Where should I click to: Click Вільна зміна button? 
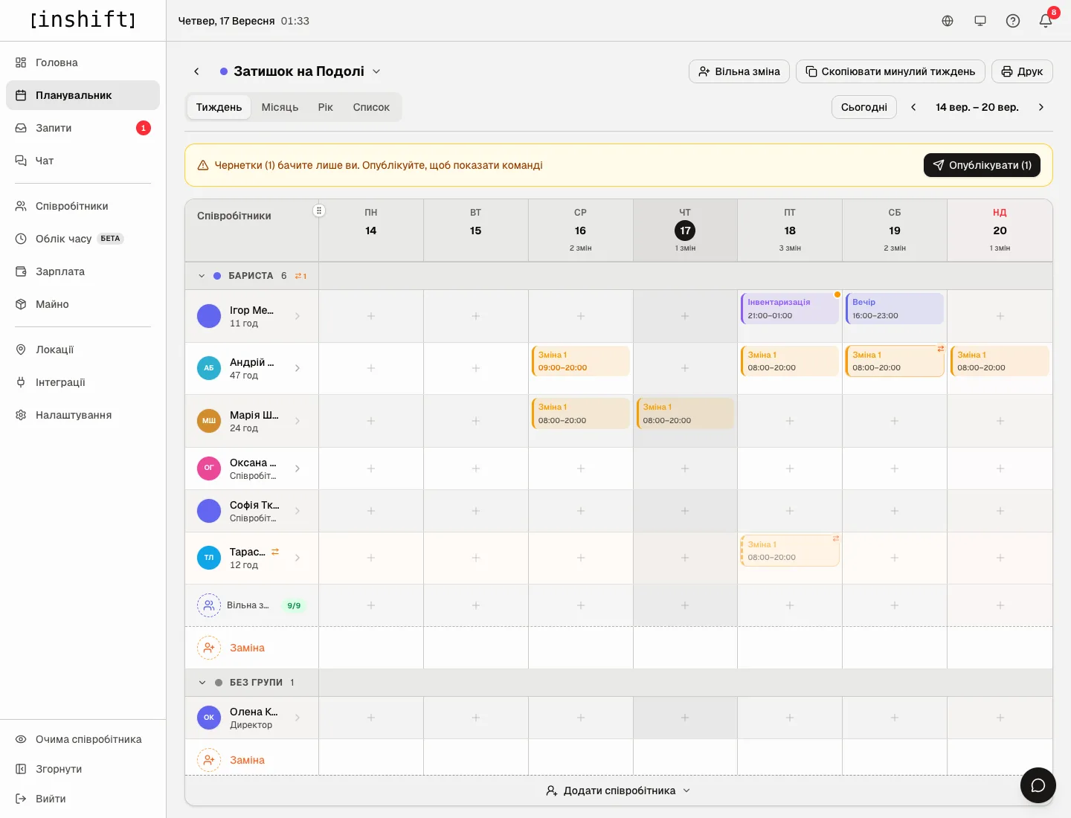(x=739, y=71)
